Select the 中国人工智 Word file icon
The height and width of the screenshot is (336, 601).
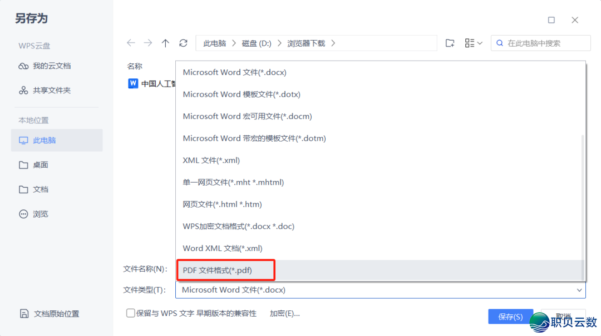(133, 83)
